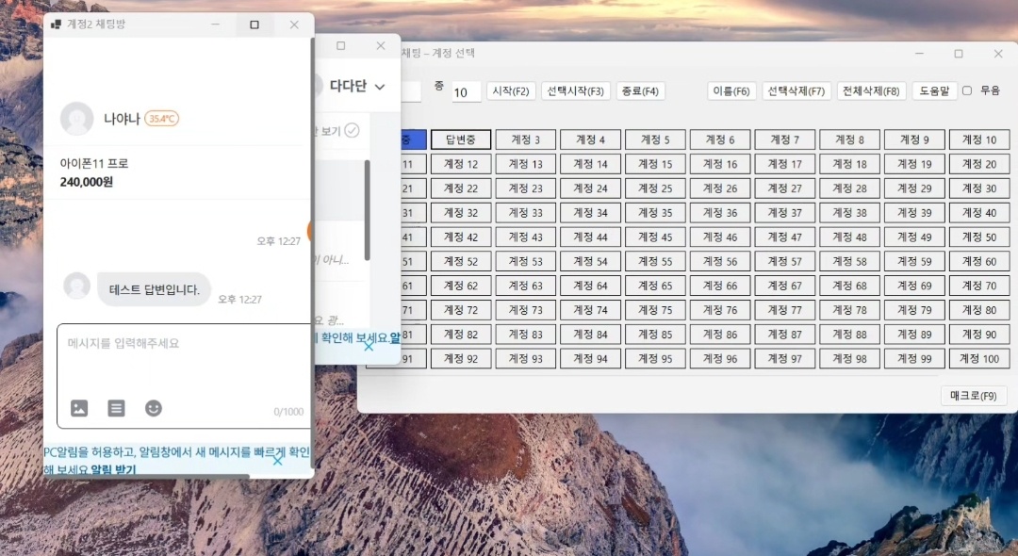Close the notification banner in 다다단 window
Screen dimensions: 1018x556
[369, 346]
